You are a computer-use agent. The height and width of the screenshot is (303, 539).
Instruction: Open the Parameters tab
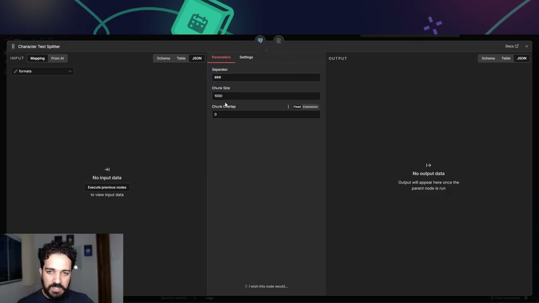pos(221,57)
